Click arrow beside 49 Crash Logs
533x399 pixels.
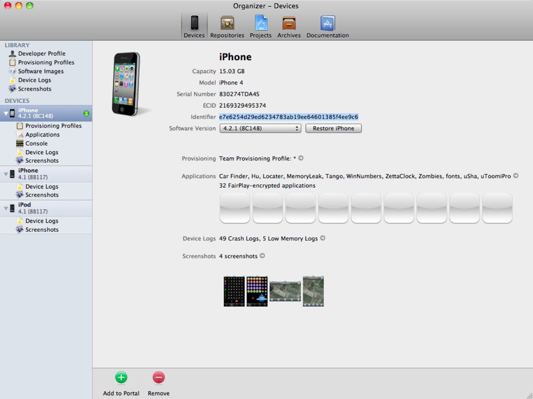click(323, 238)
